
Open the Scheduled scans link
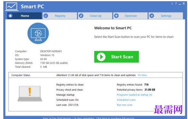click(126, 100)
